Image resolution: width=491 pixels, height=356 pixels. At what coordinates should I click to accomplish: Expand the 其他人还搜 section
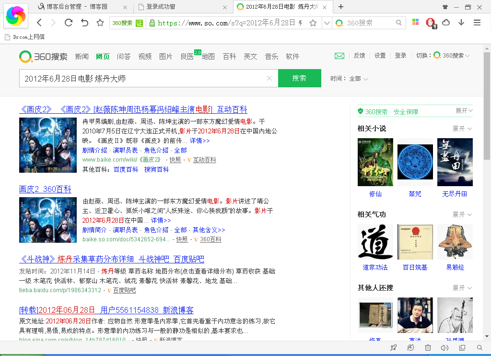(x=462, y=288)
